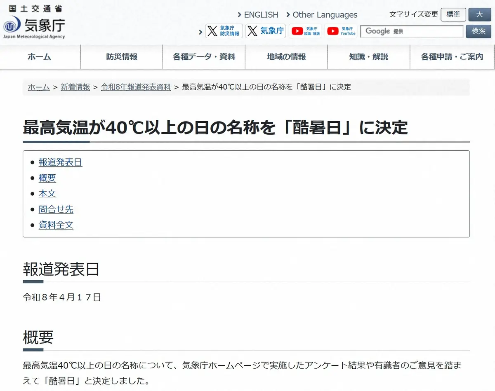Open the 気象庁 YouTube channel icon
495x391 pixels.
point(341,31)
